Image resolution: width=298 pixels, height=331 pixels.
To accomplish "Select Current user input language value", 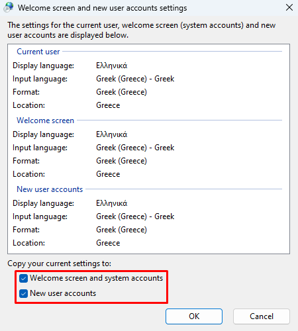I will (x=135, y=79).
